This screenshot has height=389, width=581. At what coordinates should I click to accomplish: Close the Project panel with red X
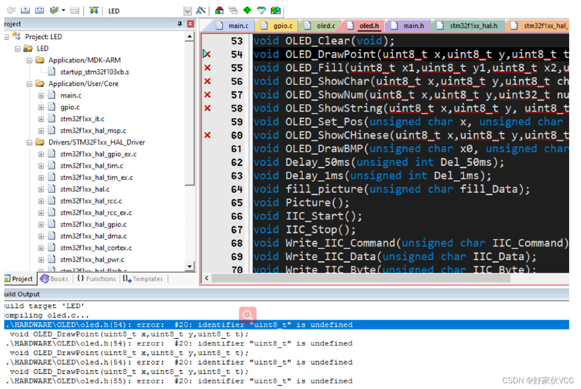pyautogui.click(x=190, y=24)
